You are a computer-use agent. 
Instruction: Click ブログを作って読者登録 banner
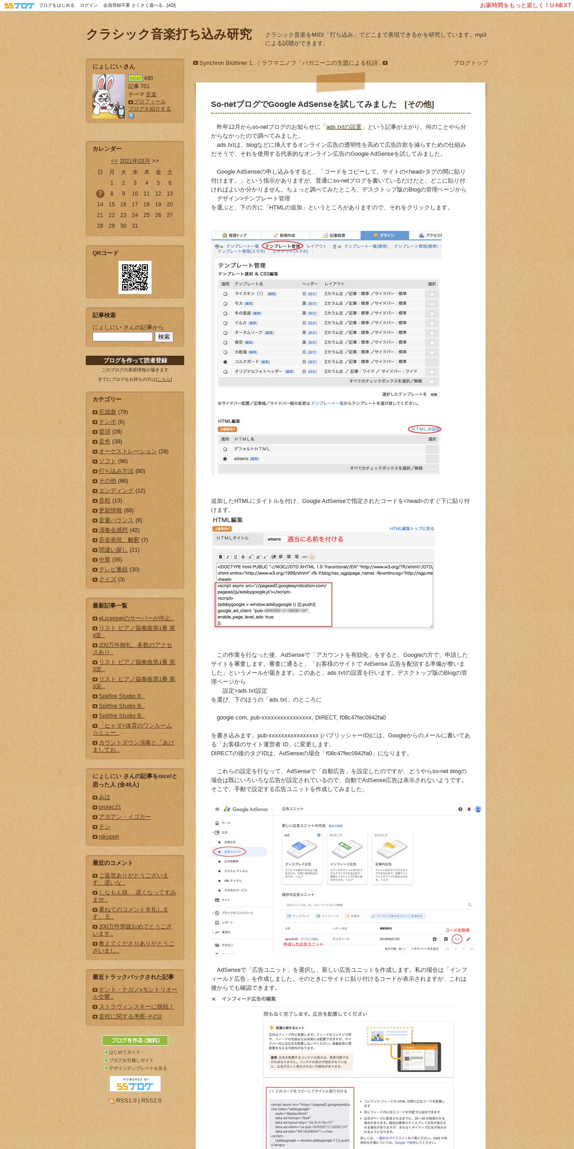tap(135, 360)
